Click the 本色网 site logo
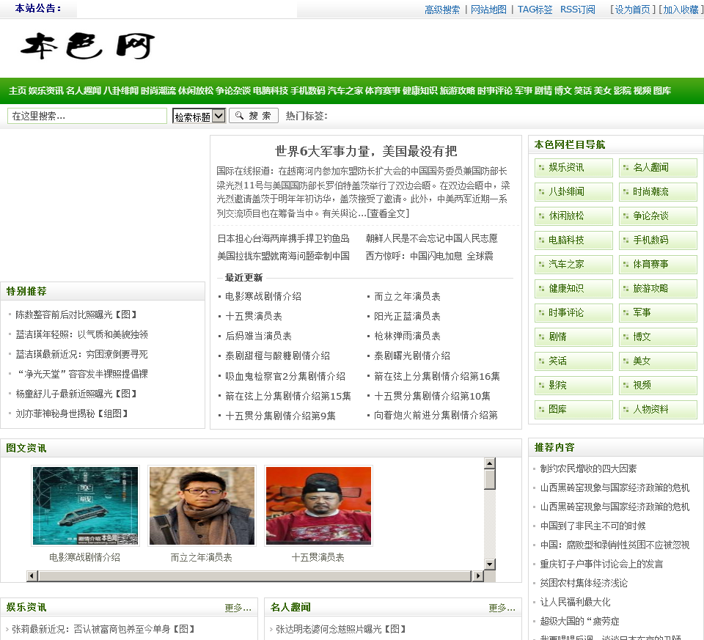 87,46
